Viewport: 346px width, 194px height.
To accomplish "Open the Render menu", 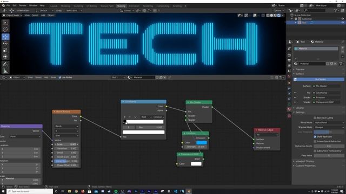I will click(x=23, y=5).
